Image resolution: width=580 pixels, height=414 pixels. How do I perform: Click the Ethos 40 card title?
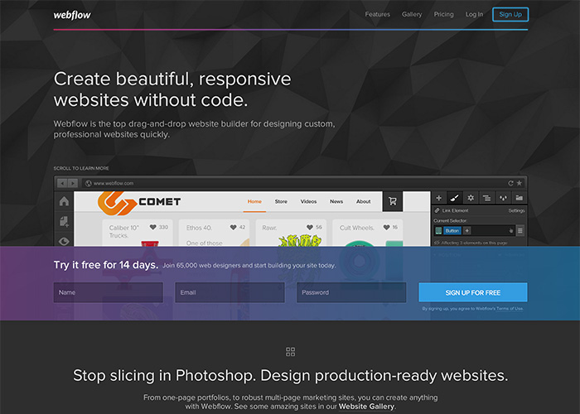point(199,228)
